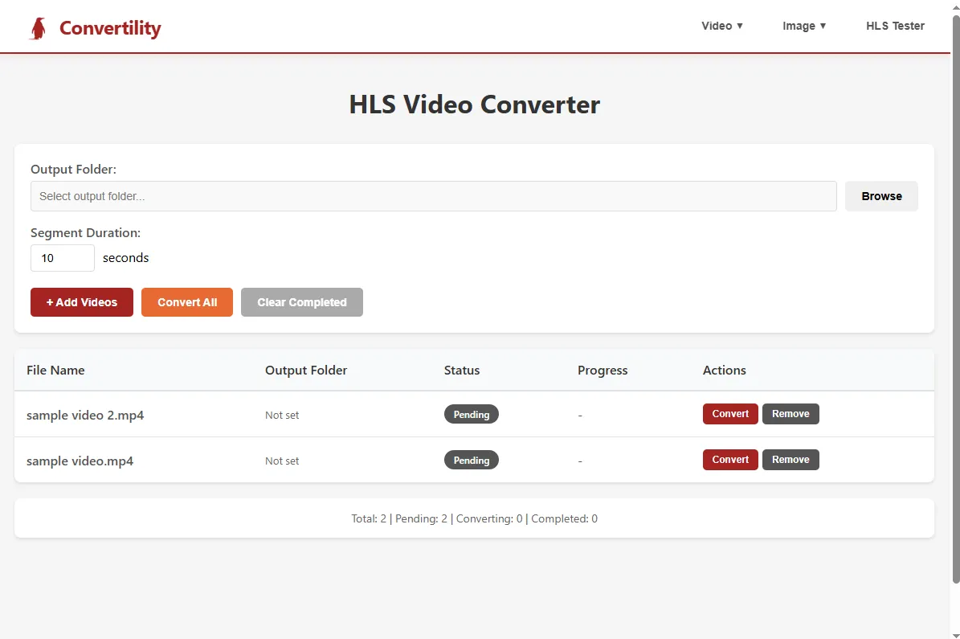960x639 pixels.
Task: Open the Image dropdown menu
Action: point(799,26)
